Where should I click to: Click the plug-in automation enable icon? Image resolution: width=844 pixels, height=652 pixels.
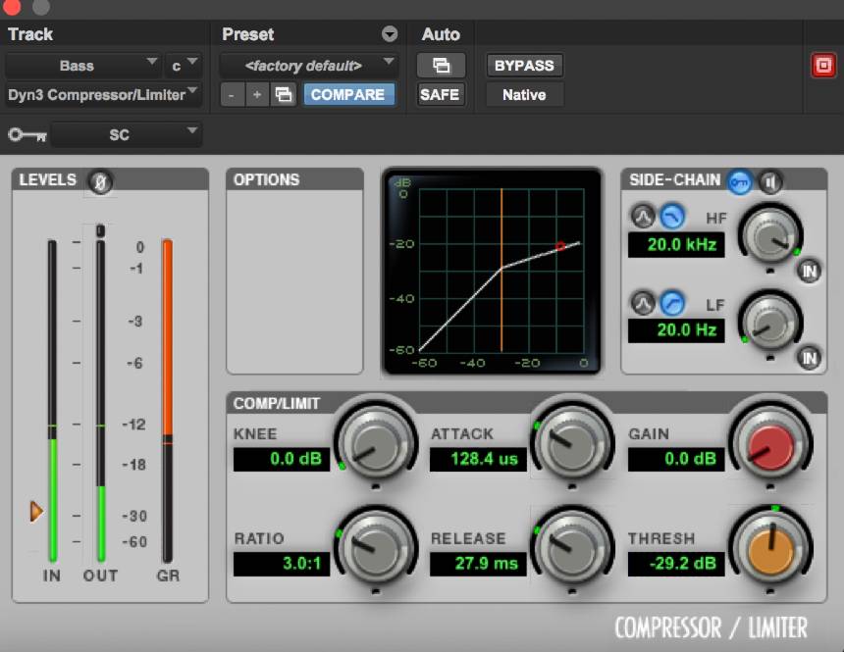point(441,66)
